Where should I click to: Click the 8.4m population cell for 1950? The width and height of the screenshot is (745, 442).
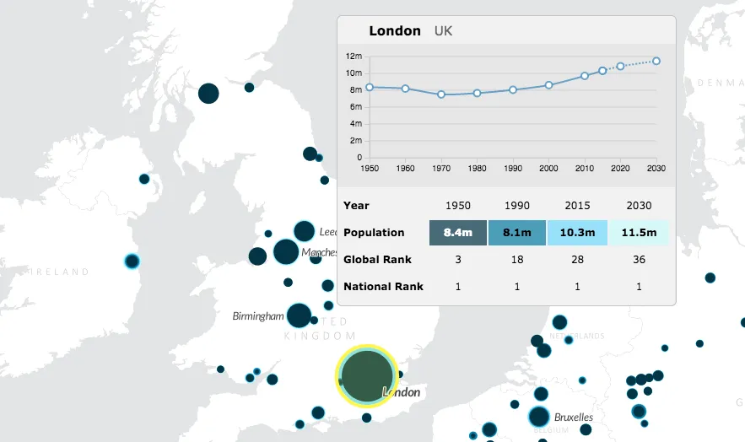pos(458,233)
